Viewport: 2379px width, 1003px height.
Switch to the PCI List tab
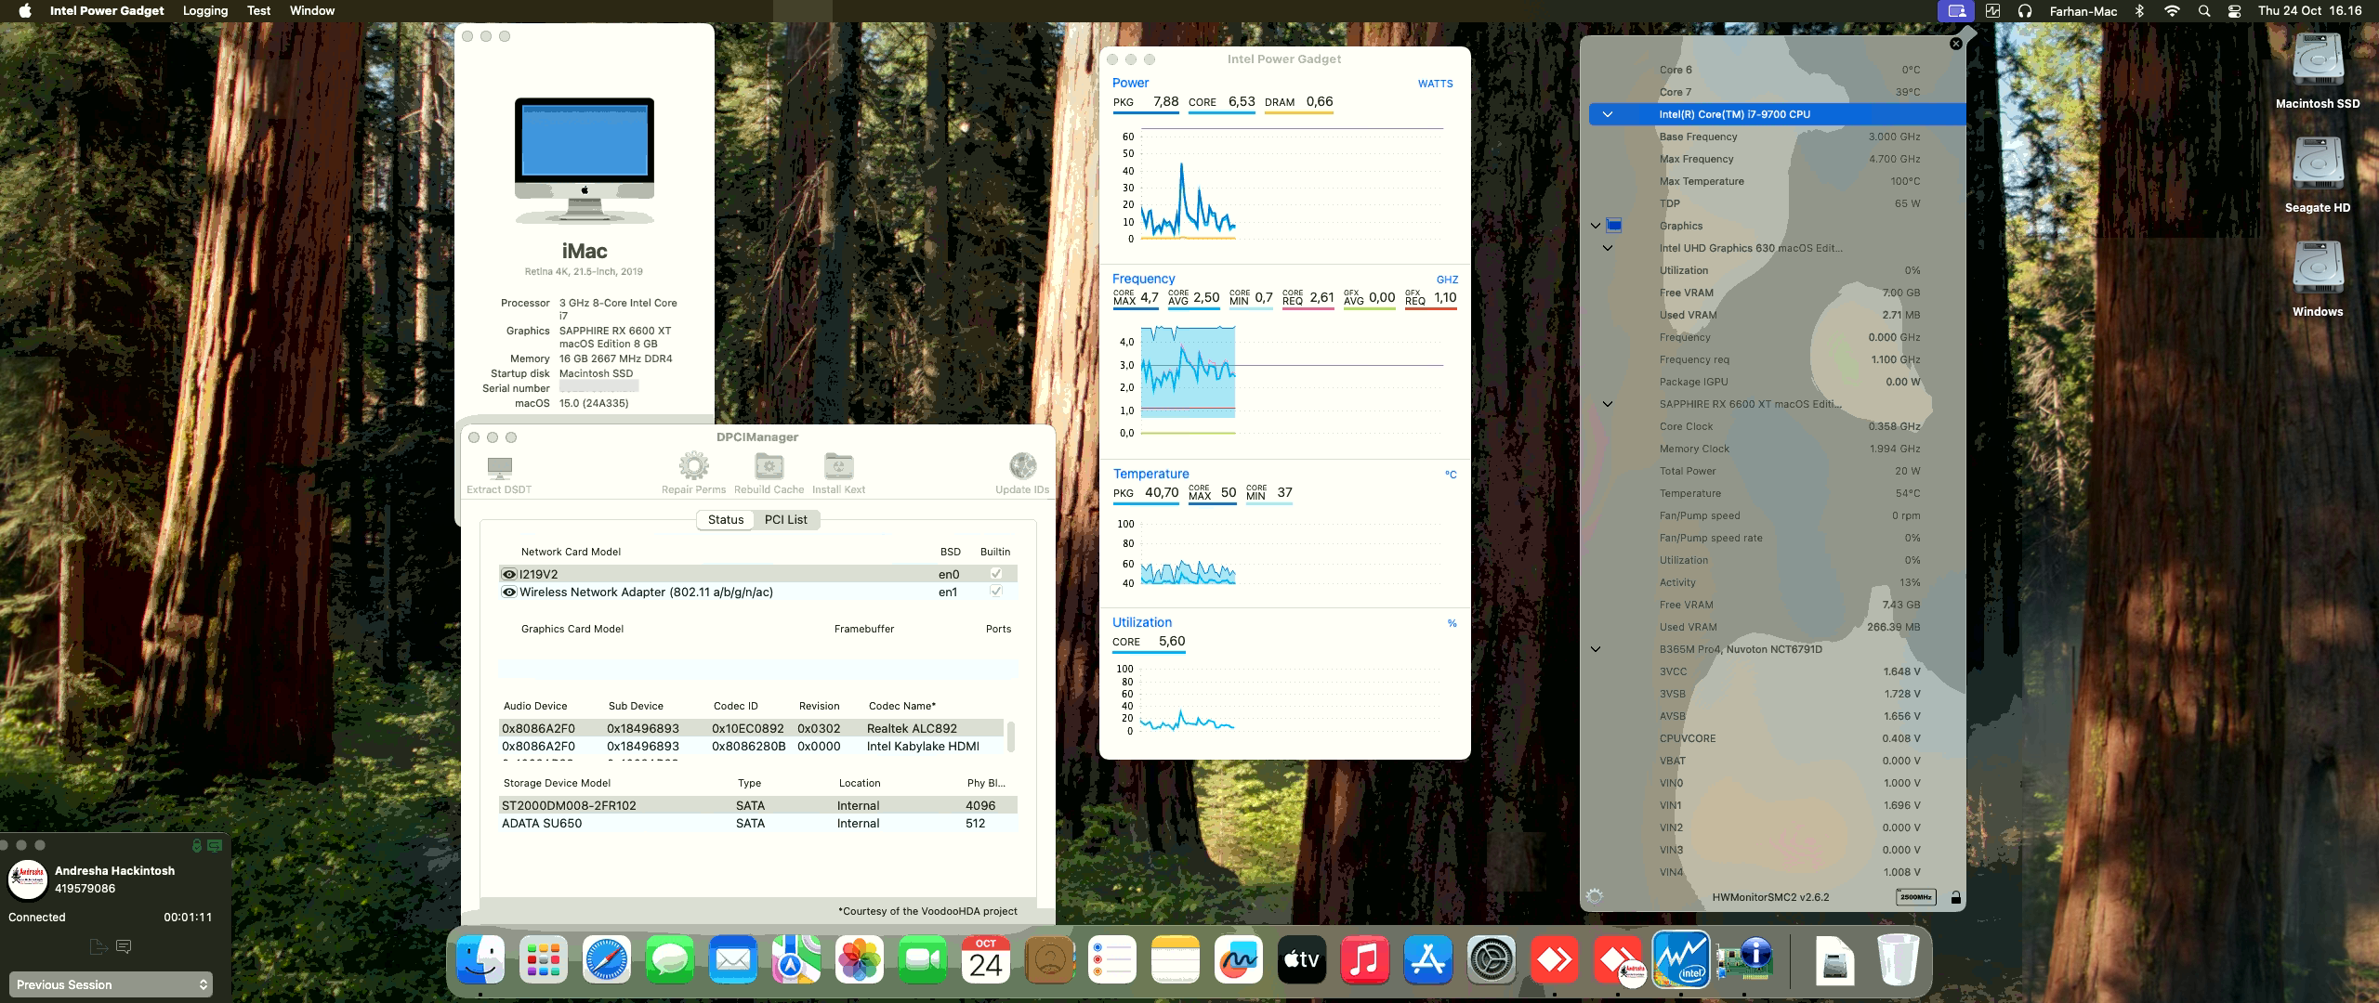(x=785, y=519)
